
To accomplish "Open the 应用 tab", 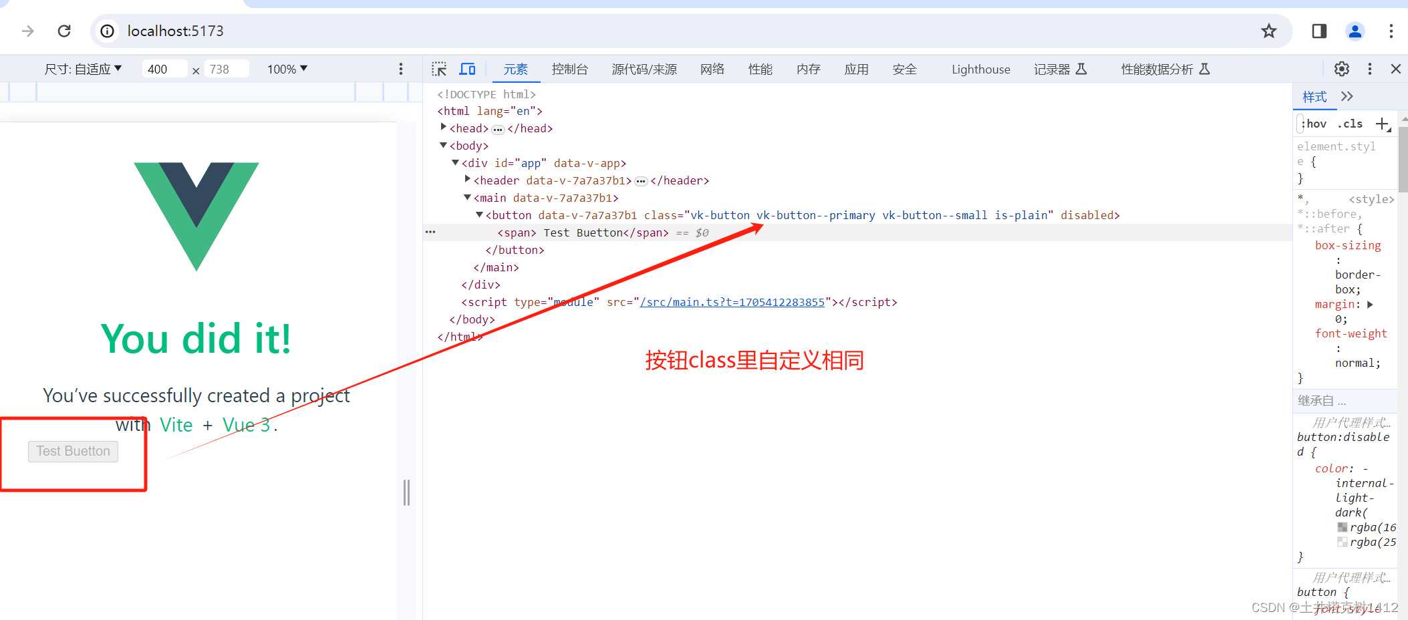I will click(x=857, y=69).
